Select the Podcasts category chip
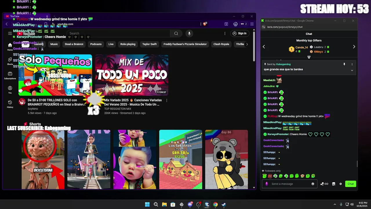This screenshot has height=209, width=371. (x=96, y=44)
